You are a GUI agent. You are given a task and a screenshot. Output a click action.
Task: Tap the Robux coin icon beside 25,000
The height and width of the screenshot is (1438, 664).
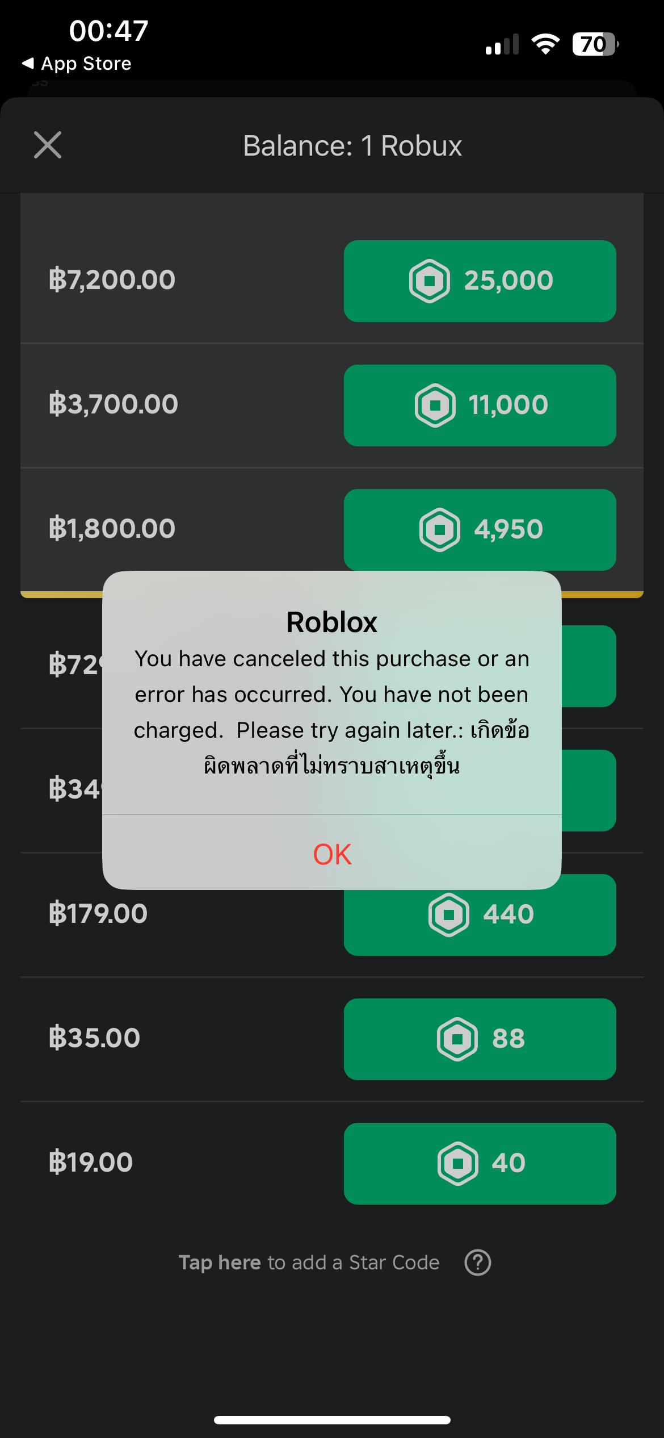(x=430, y=281)
